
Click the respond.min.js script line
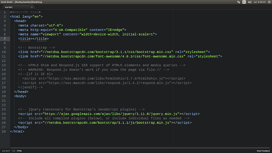tap(107, 83)
